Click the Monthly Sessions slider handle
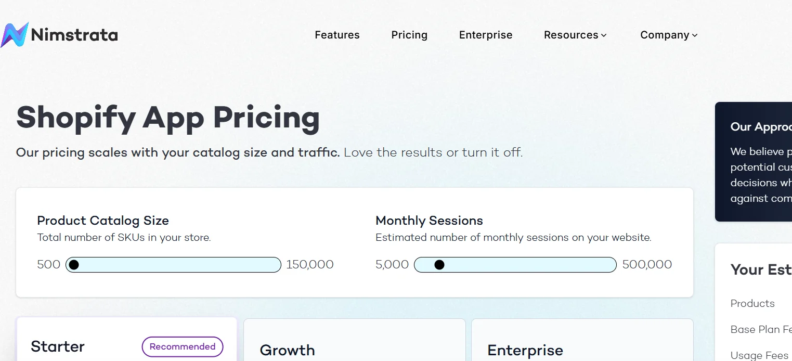 pos(439,265)
